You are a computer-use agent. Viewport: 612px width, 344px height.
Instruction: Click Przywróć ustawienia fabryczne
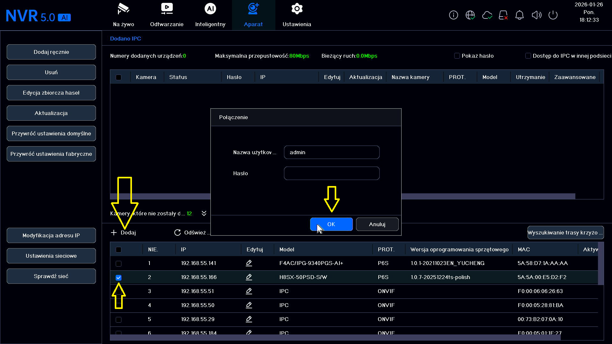51,154
